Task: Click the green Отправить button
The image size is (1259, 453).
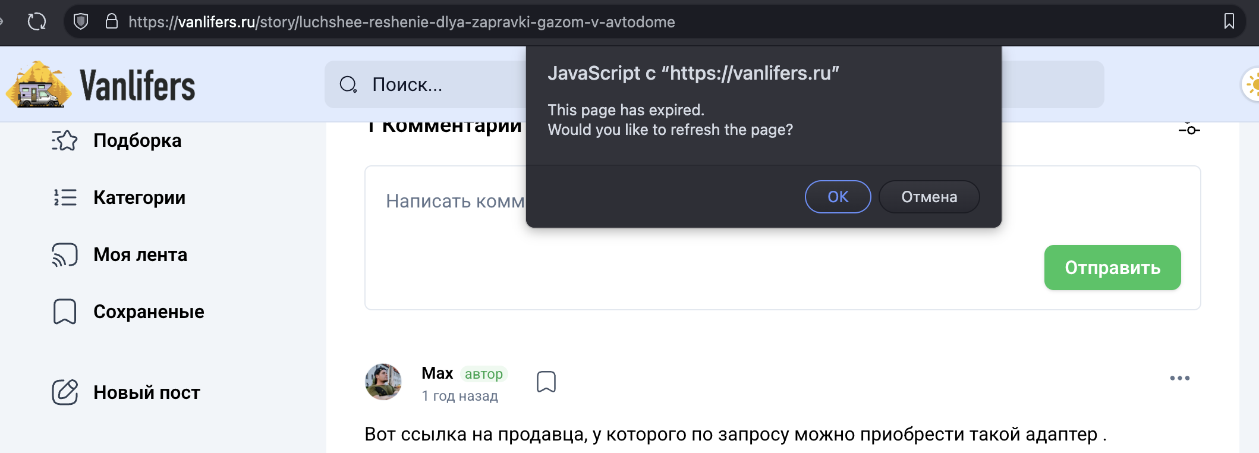Action: tap(1112, 268)
